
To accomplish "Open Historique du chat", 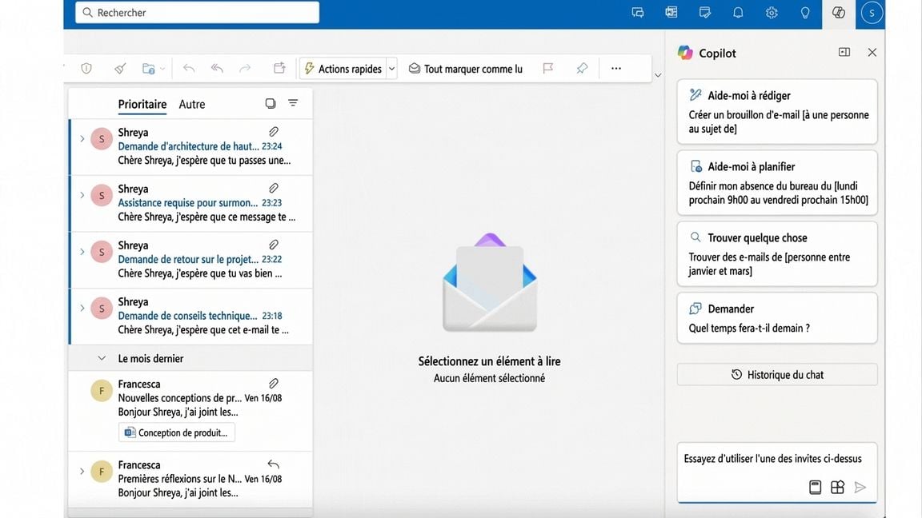I will 777,375.
